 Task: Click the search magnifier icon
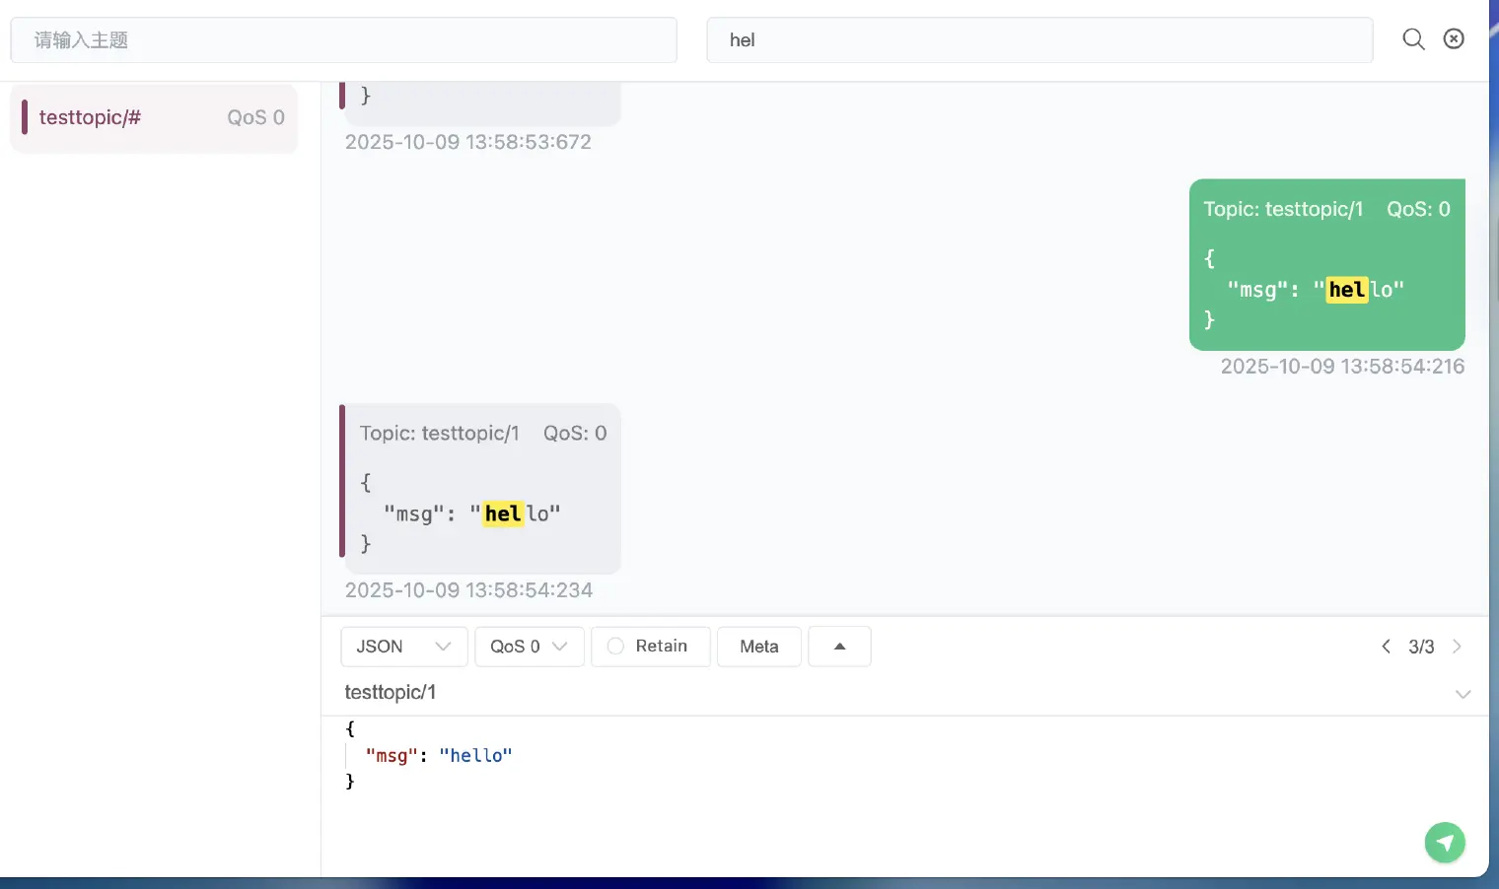pyautogui.click(x=1413, y=39)
